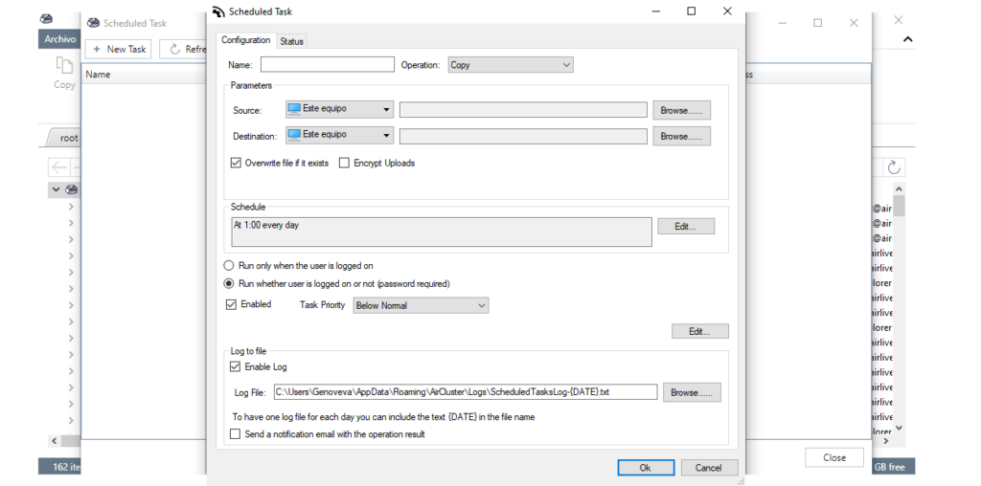This screenshot has height=486, width=981.
Task: Click the New Task button with plus icon
Action: [x=119, y=49]
